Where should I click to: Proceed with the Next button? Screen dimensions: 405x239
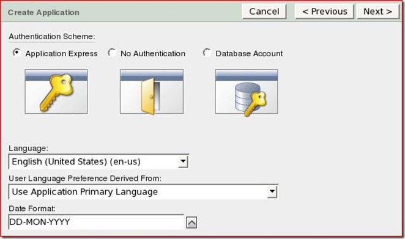(x=378, y=12)
